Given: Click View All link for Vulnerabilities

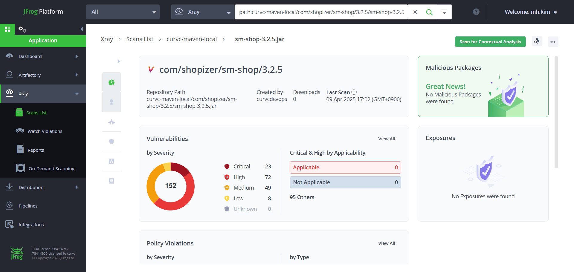Looking at the screenshot, I should [386, 139].
